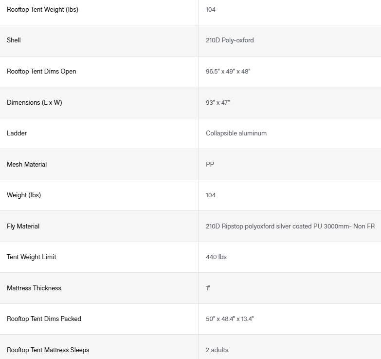Click the Dimensions (L x W) label
The height and width of the screenshot is (359, 381).
(x=35, y=102)
